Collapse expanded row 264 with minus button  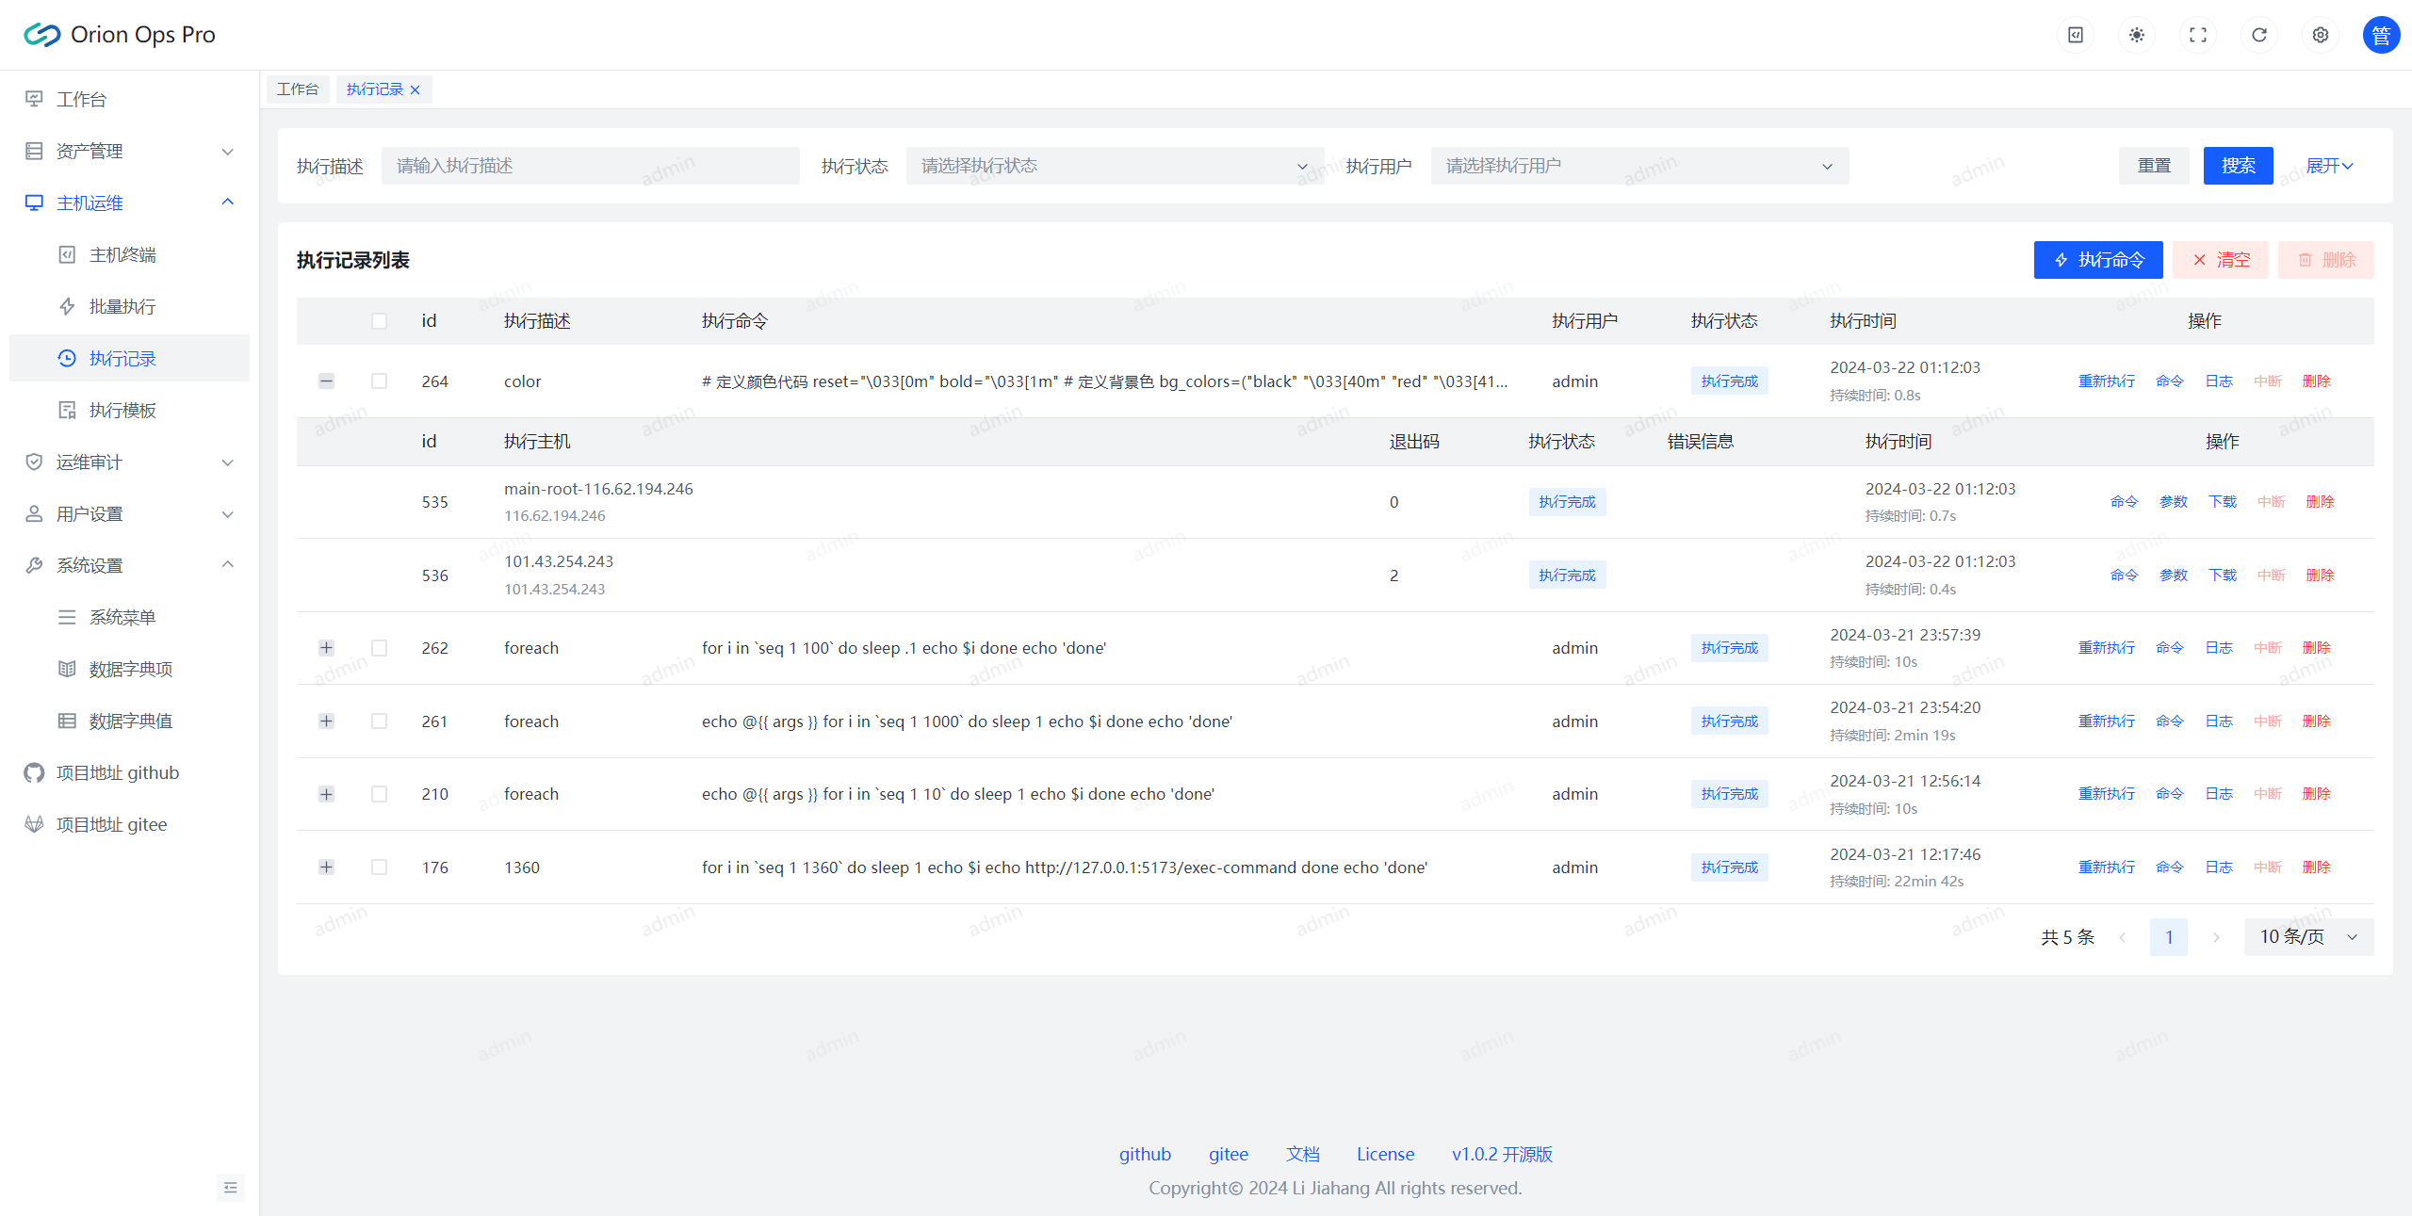coord(326,381)
